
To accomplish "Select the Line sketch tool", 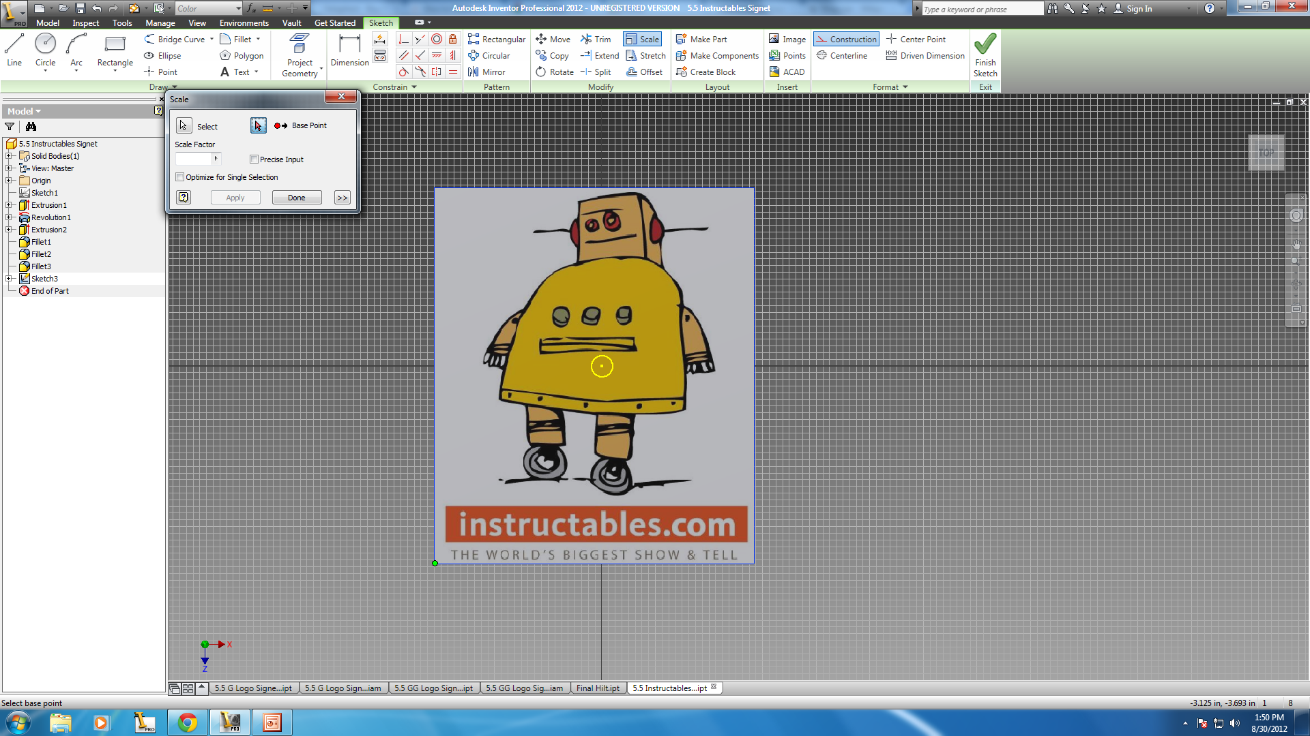I will click(14, 50).
